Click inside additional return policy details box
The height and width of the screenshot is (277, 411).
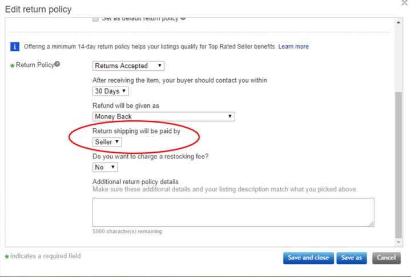coord(233,213)
